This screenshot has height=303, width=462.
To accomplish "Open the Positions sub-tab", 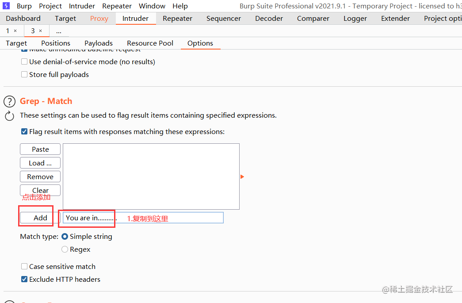I will click(56, 43).
